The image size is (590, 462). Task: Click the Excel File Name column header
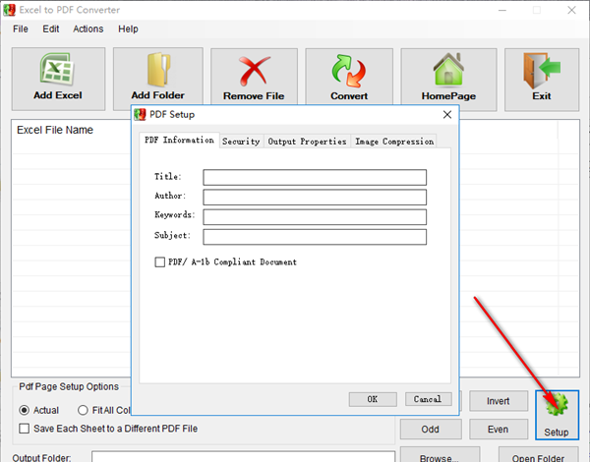point(55,130)
